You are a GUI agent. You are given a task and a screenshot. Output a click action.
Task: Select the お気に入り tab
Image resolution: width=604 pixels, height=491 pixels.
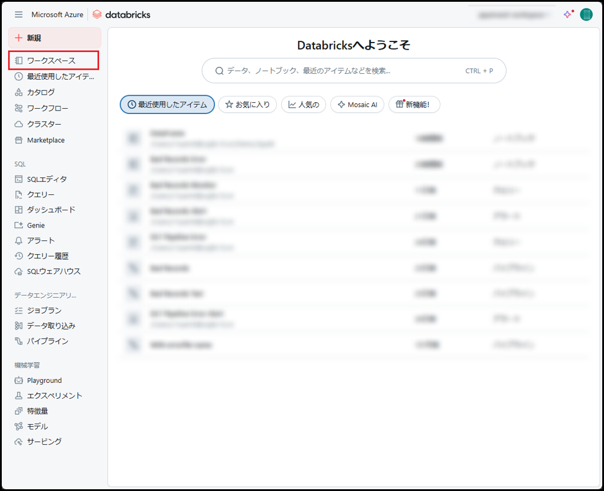[247, 105]
